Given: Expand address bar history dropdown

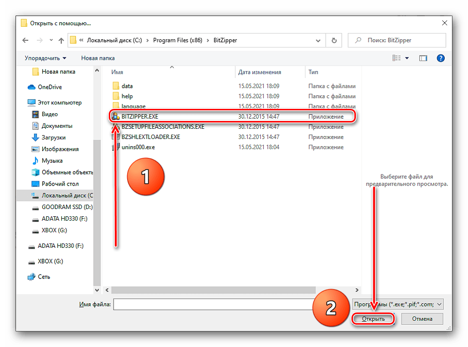Looking at the screenshot, I should 318,40.
